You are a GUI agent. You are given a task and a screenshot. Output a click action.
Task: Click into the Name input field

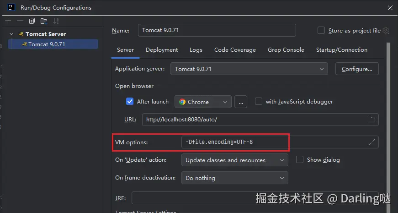pyautogui.click(x=217, y=30)
